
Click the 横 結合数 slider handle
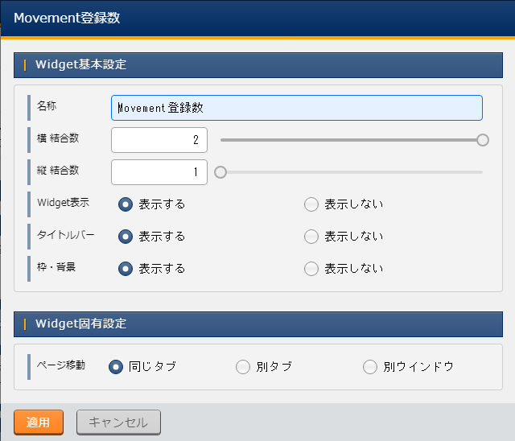pos(483,140)
